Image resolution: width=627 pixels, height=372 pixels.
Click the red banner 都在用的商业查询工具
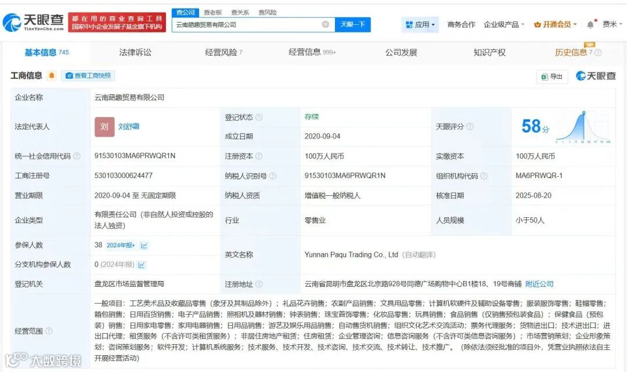[117, 23]
